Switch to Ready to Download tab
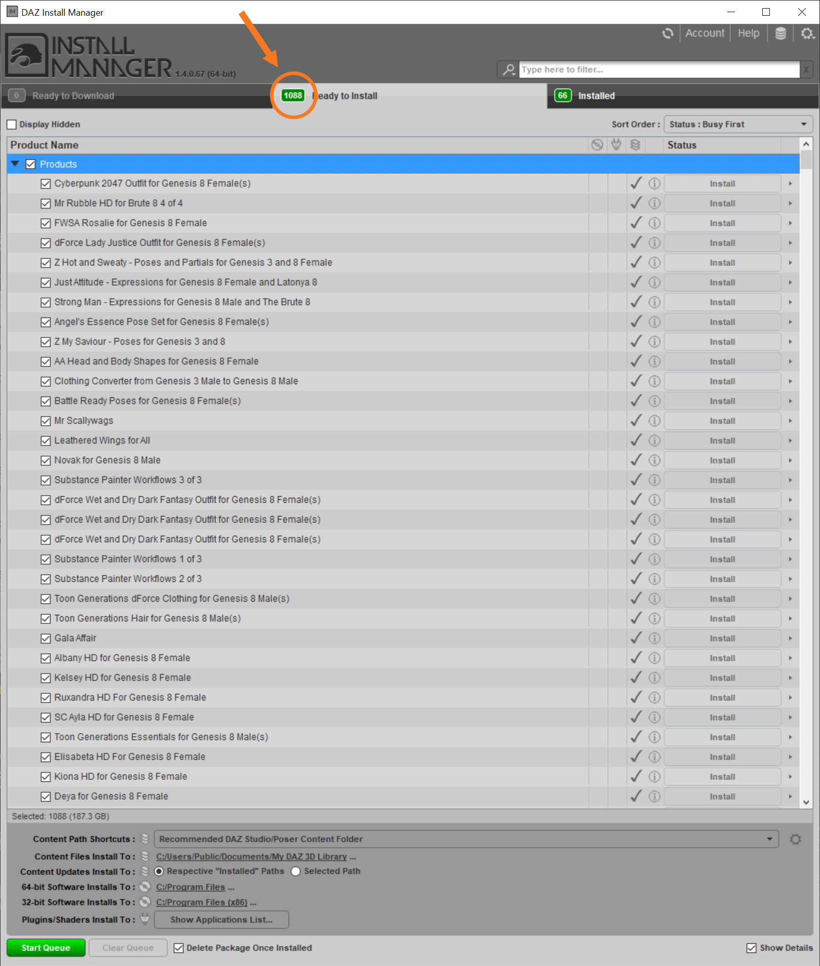Image resolution: width=820 pixels, height=966 pixels. click(x=137, y=96)
